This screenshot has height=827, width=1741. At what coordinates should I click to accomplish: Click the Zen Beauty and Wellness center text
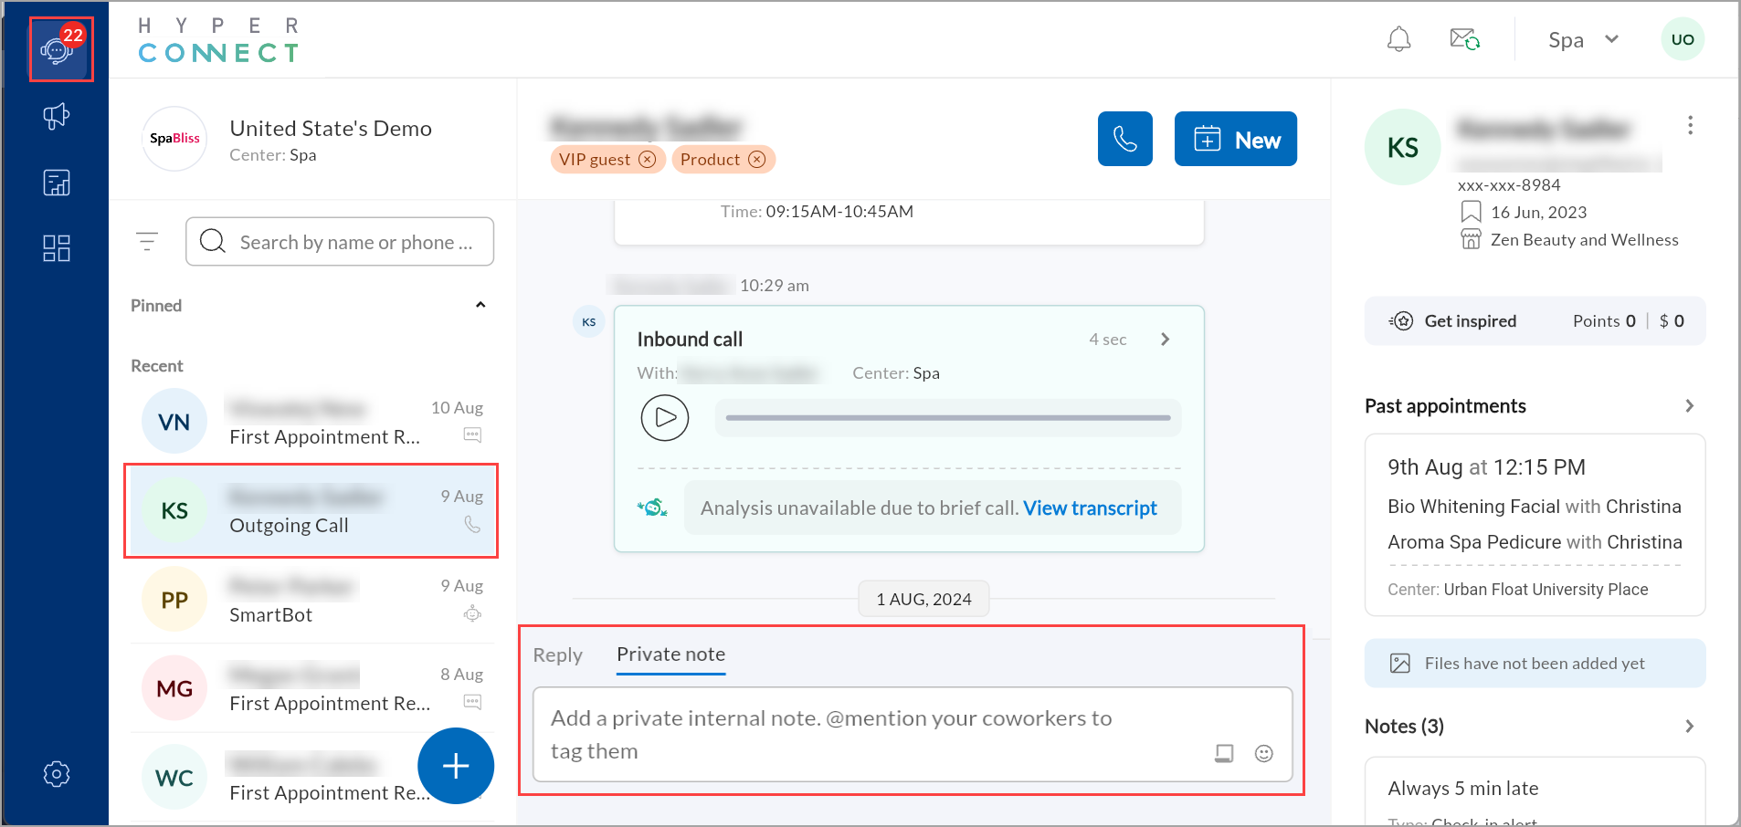[x=1584, y=240]
